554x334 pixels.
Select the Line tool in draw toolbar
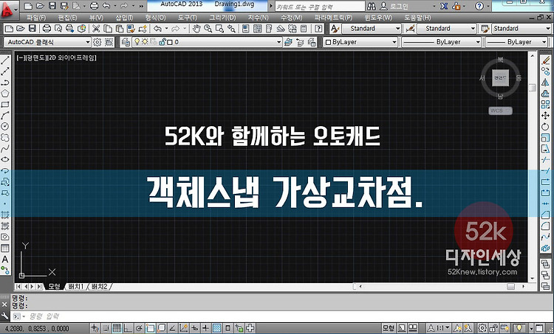click(x=5, y=60)
